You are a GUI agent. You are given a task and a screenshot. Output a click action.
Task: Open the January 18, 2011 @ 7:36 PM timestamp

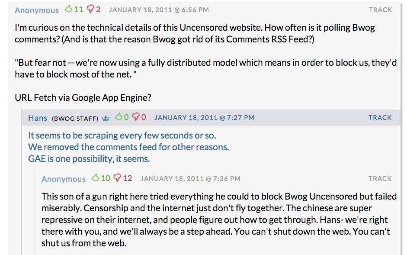pyautogui.click(x=190, y=178)
